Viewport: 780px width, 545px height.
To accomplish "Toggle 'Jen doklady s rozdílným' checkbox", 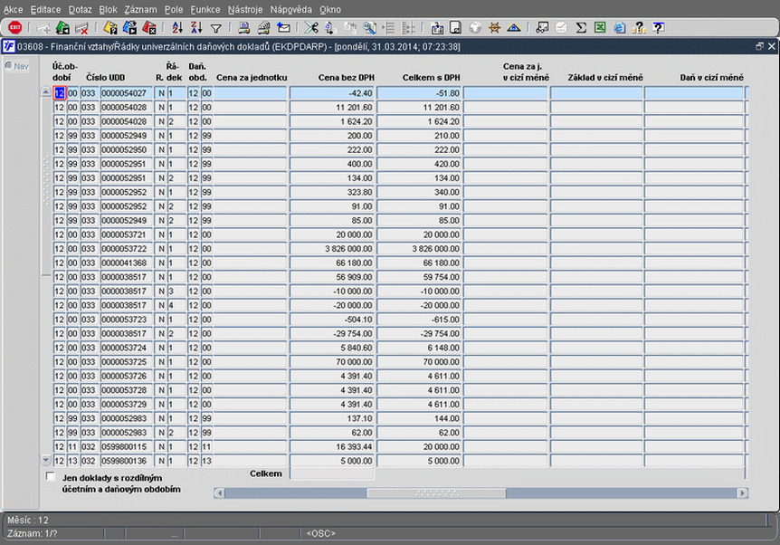I will pos(51,476).
